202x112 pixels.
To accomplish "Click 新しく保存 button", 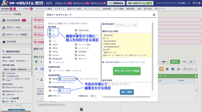I will point(127,92).
